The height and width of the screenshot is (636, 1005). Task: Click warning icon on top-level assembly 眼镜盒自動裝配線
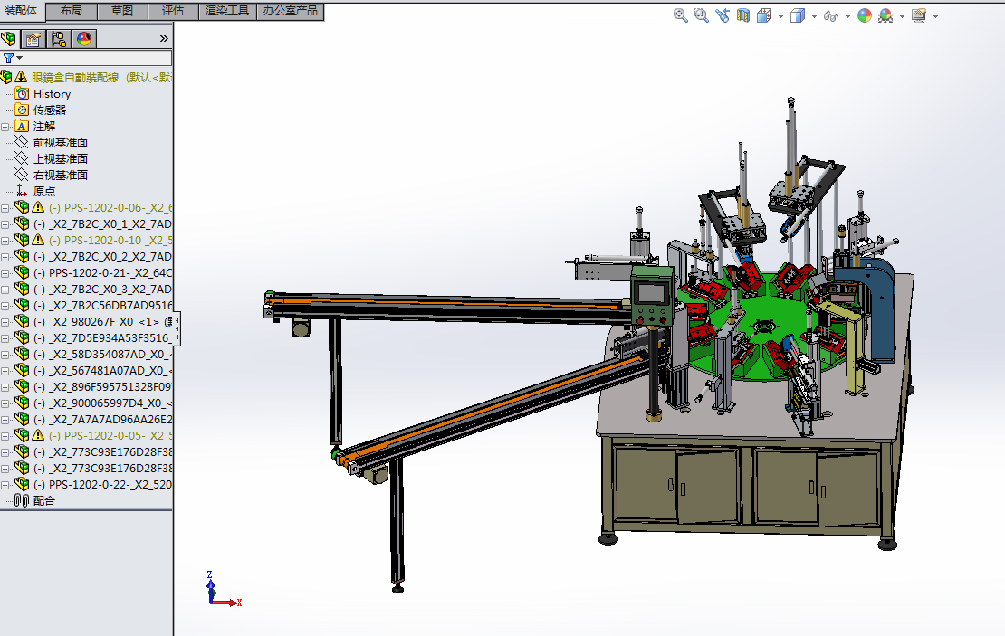pyautogui.click(x=21, y=77)
